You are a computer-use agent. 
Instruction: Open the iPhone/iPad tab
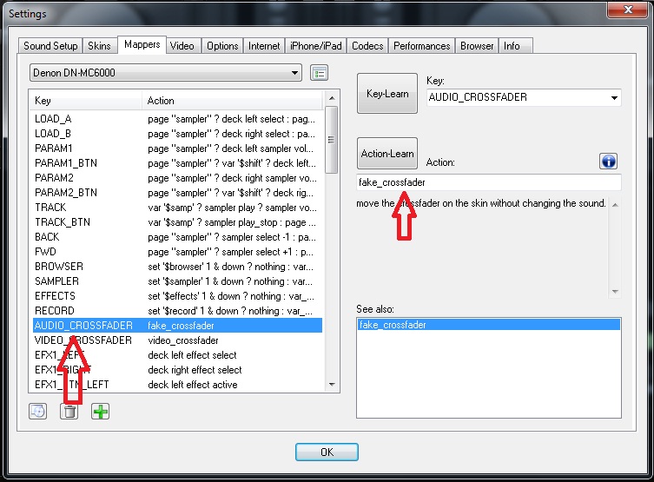[316, 46]
